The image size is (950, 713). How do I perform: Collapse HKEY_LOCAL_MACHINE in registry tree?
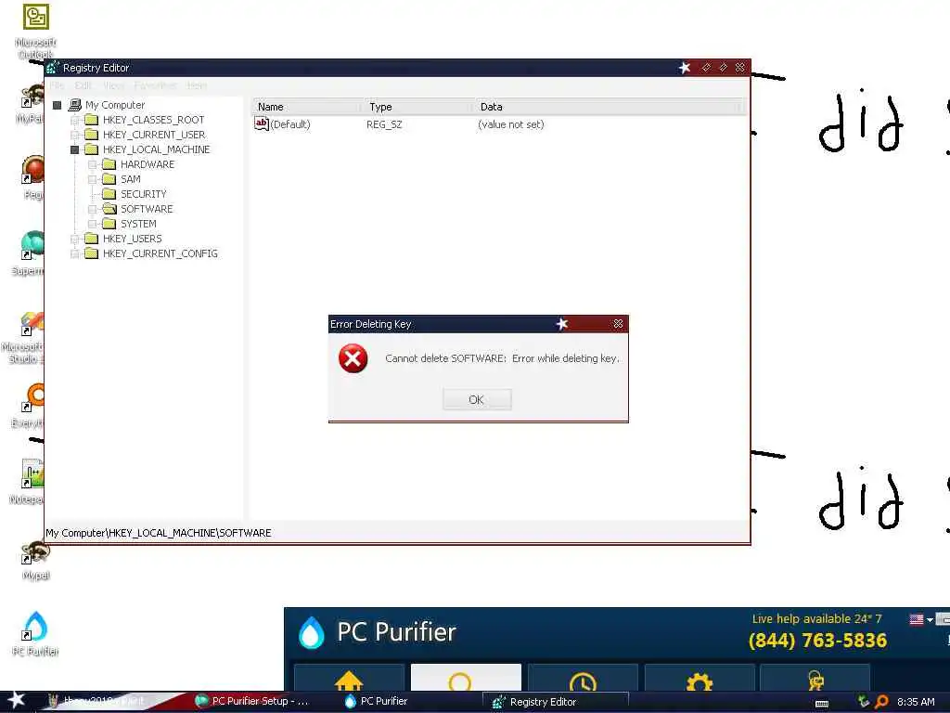(74, 149)
